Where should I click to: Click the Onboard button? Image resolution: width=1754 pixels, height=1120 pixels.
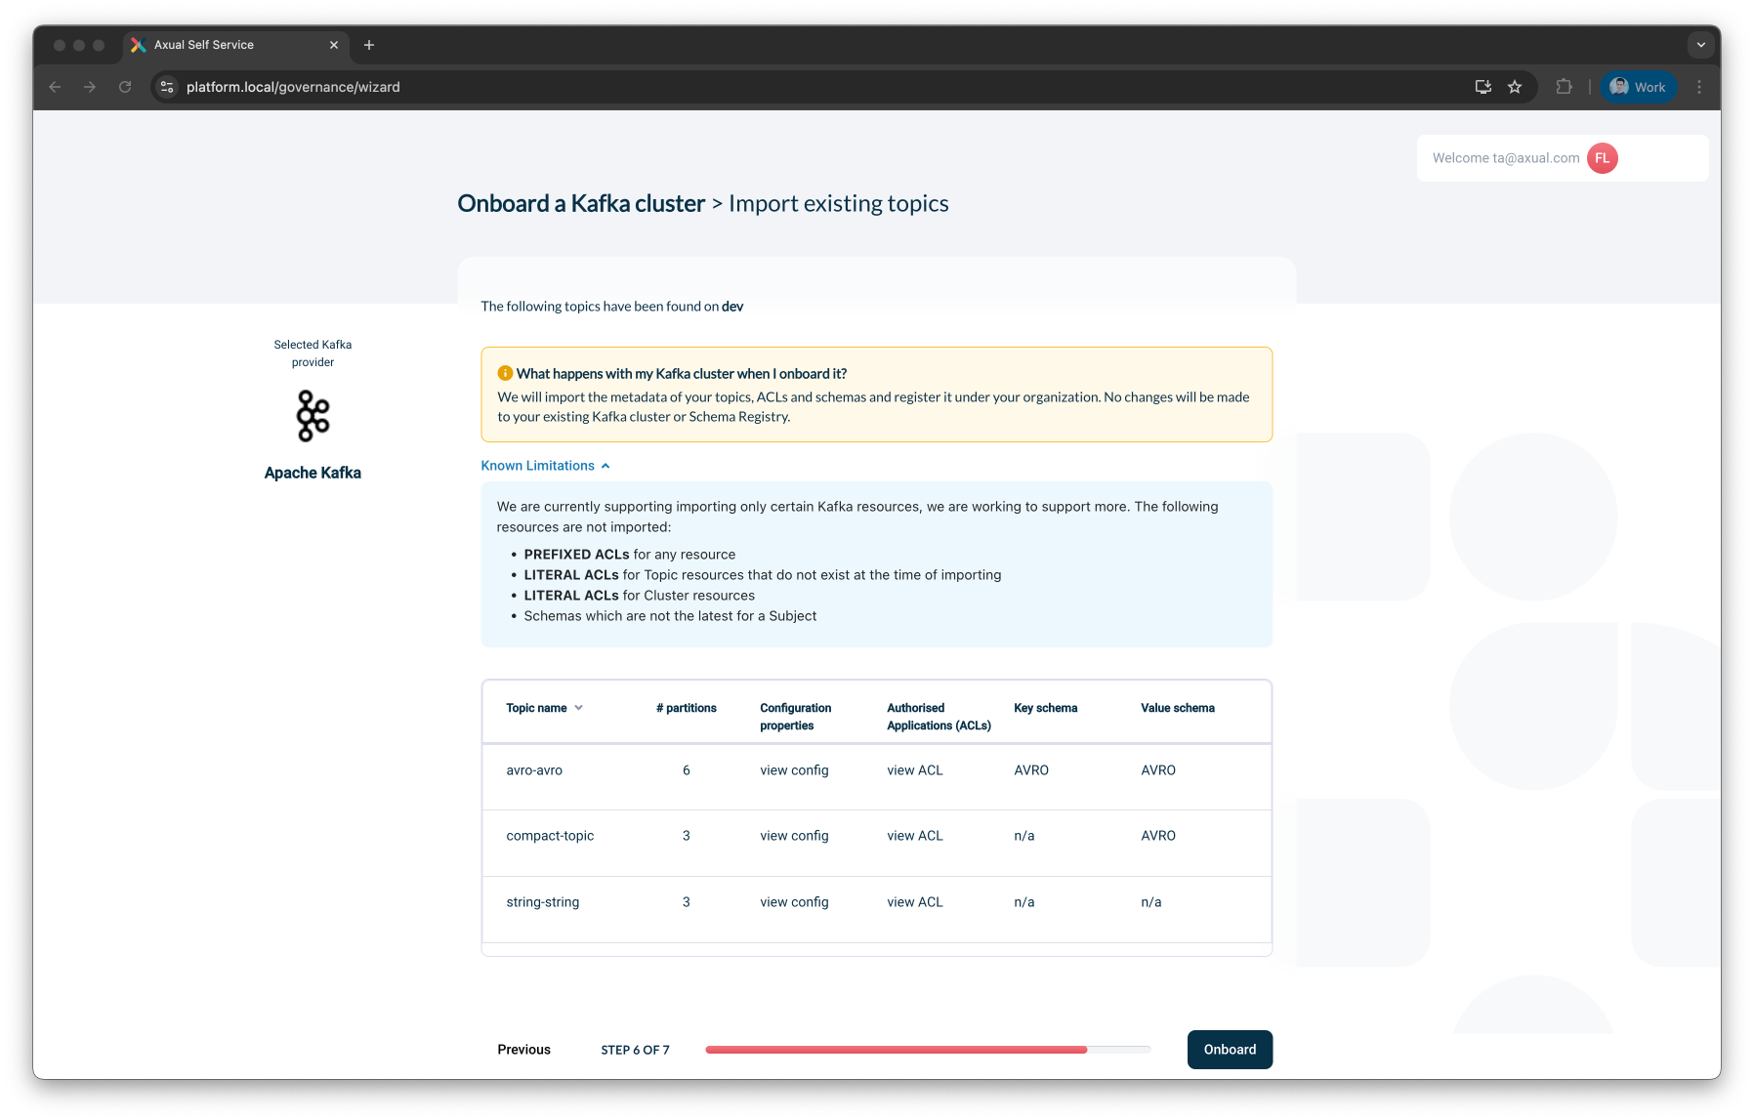click(1229, 1050)
